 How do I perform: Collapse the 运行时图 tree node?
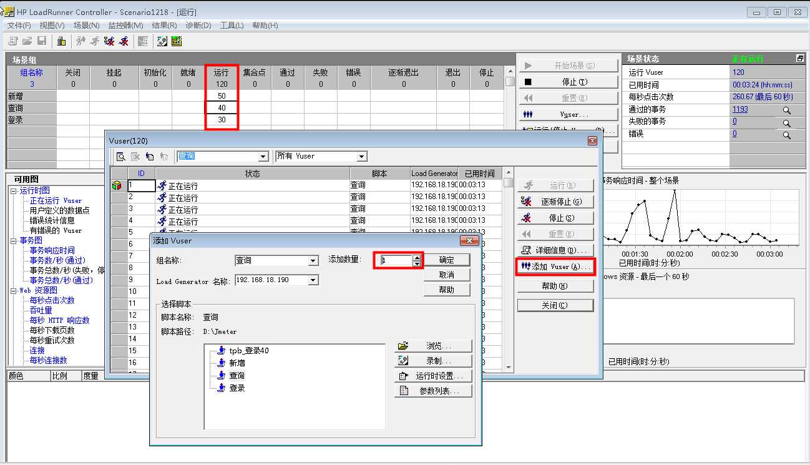(13, 190)
